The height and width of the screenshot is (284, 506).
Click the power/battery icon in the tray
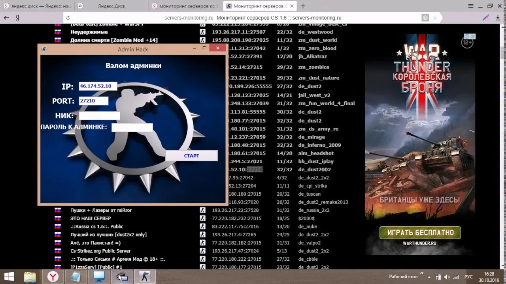(x=438, y=277)
